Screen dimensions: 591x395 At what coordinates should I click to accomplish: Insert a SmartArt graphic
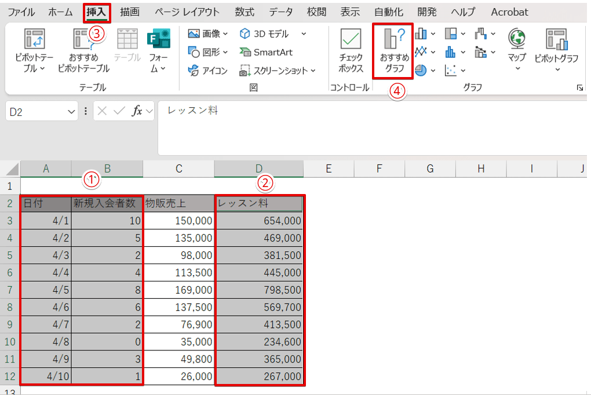267,52
